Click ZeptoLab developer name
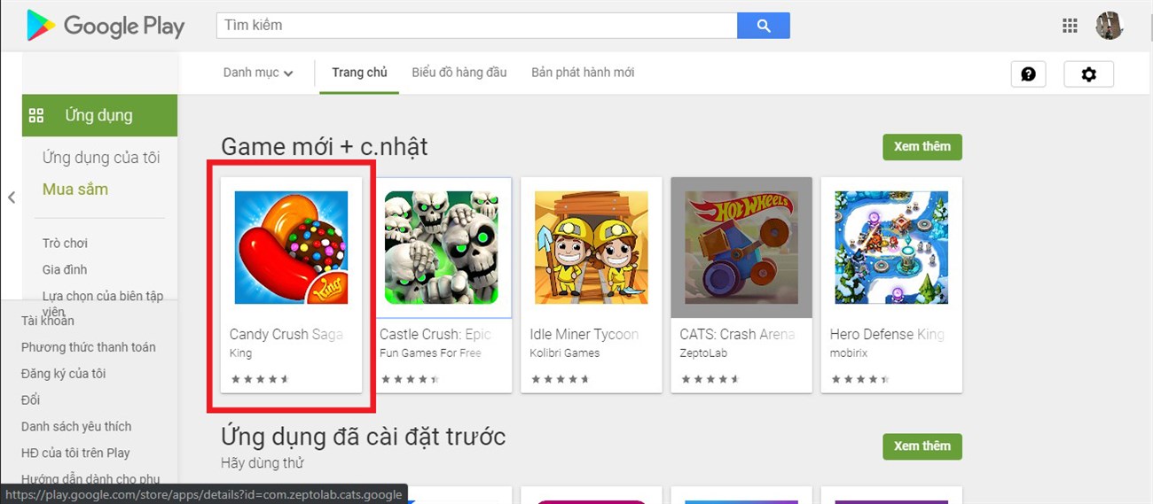 702,353
